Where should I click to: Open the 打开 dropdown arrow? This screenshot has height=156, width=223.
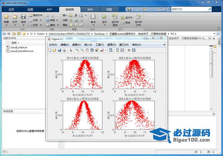coord(15,25)
